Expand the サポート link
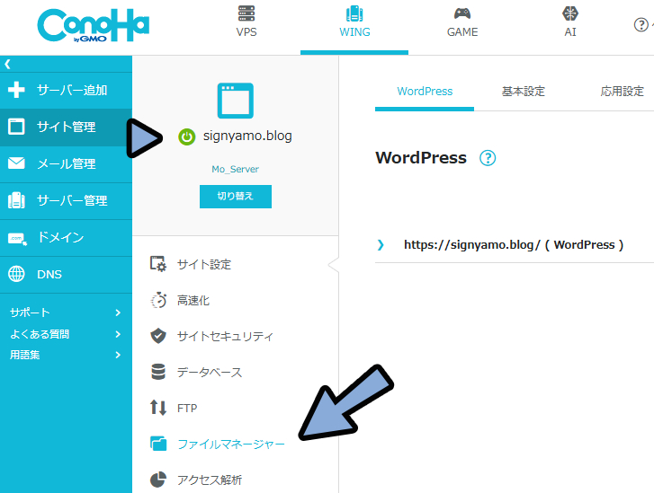The image size is (654, 493). tap(65, 313)
